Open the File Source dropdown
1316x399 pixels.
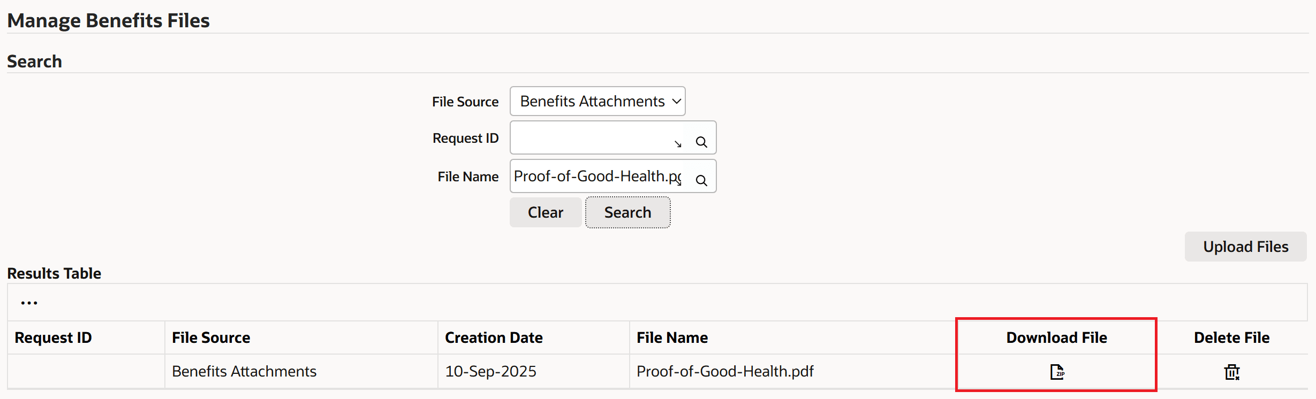(597, 101)
